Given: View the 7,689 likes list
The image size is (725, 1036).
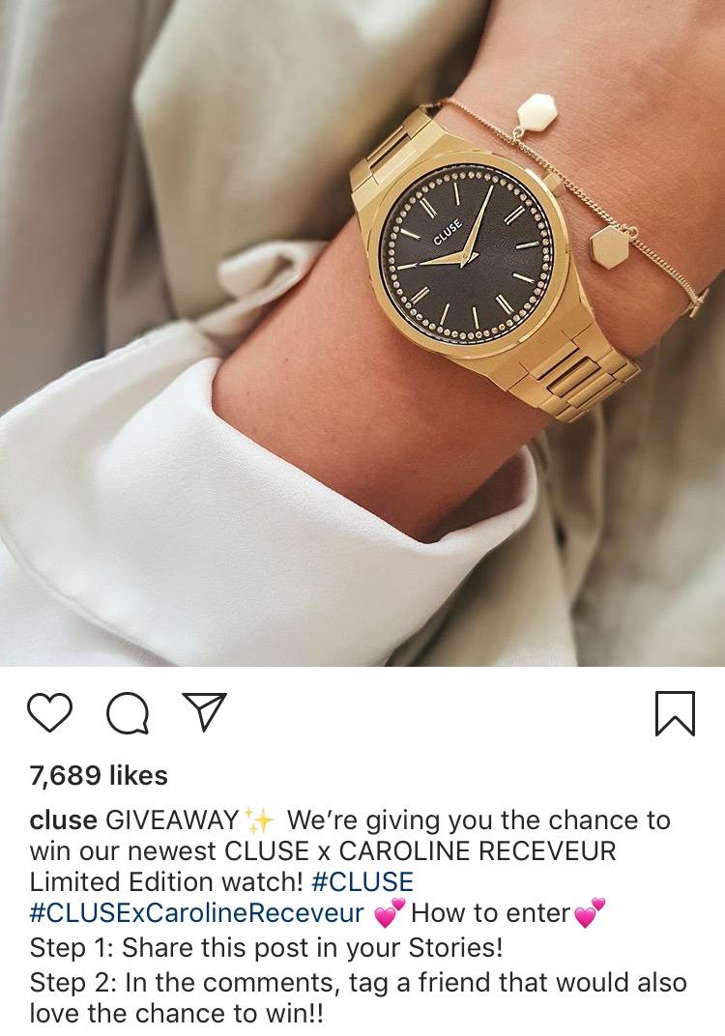Looking at the screenshot, I should click(x=99, y=775).
